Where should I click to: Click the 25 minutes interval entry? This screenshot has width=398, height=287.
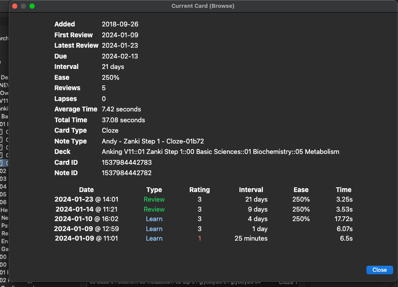click(251, 238)
